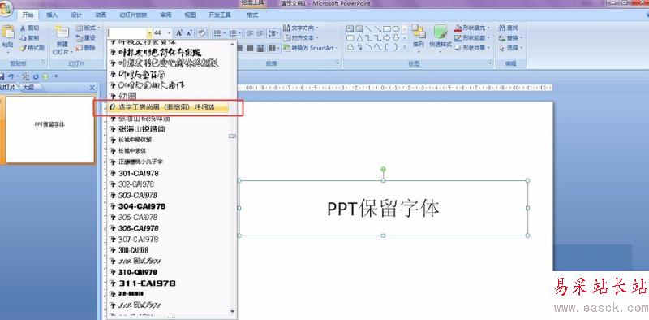
Task: Select the Format Painter (格式刷)
Action: click(x=32, y=48)
